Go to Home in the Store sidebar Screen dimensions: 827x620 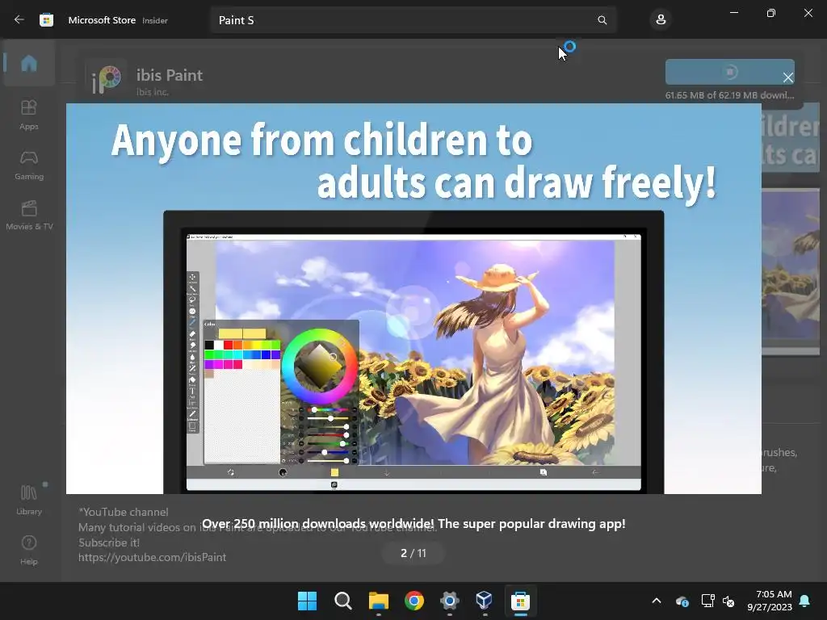click(29, 63)
